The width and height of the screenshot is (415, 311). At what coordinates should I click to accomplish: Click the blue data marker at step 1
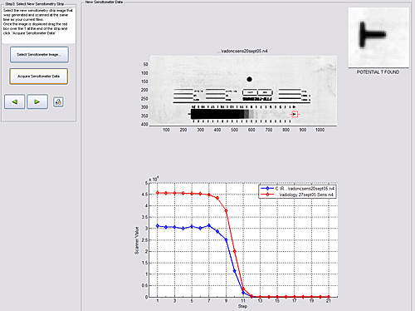pyautogui.click(x=158, y=226)
